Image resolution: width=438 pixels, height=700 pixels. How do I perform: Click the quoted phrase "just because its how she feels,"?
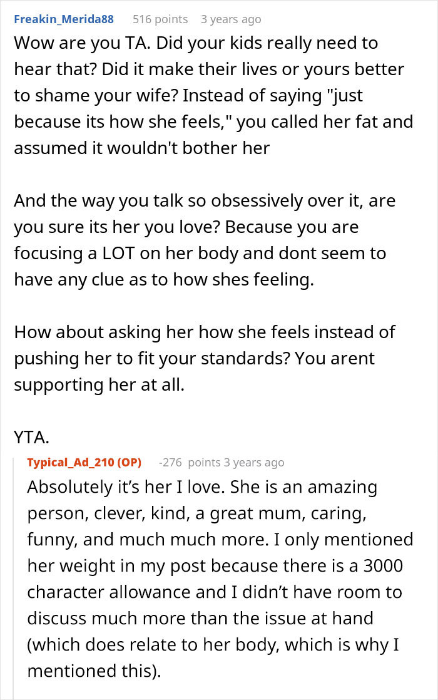click(x=188, y=108)
